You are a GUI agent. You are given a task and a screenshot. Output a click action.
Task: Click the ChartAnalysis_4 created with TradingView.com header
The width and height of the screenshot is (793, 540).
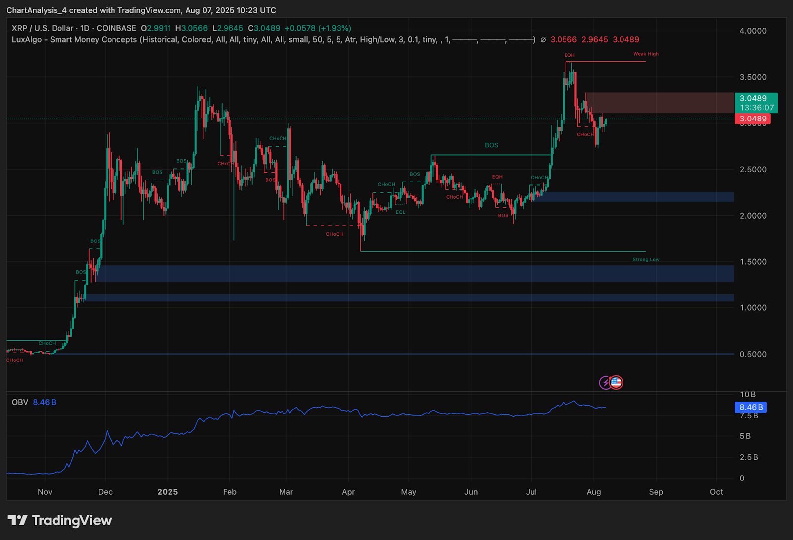point(141,10)
